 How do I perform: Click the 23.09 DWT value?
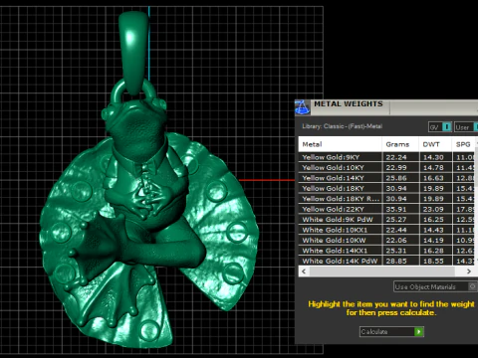point(433,209)
